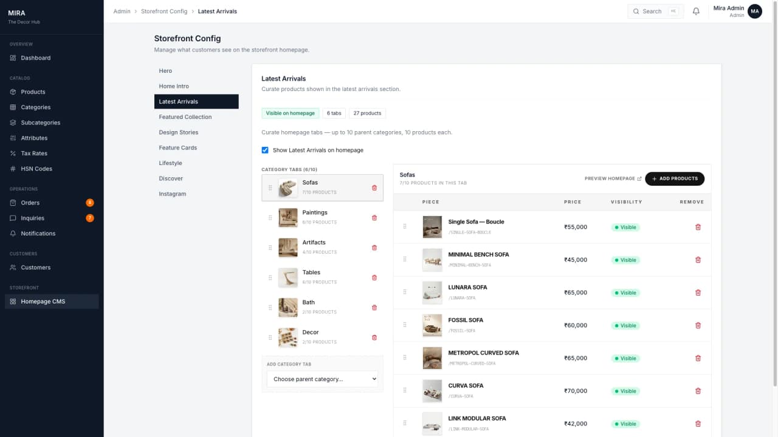Click the Add Products button
The width and height of the screenshot is (778, 437).
click(675, 178)
